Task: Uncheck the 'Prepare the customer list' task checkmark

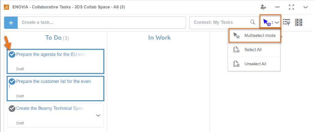Action: point(12,81)
